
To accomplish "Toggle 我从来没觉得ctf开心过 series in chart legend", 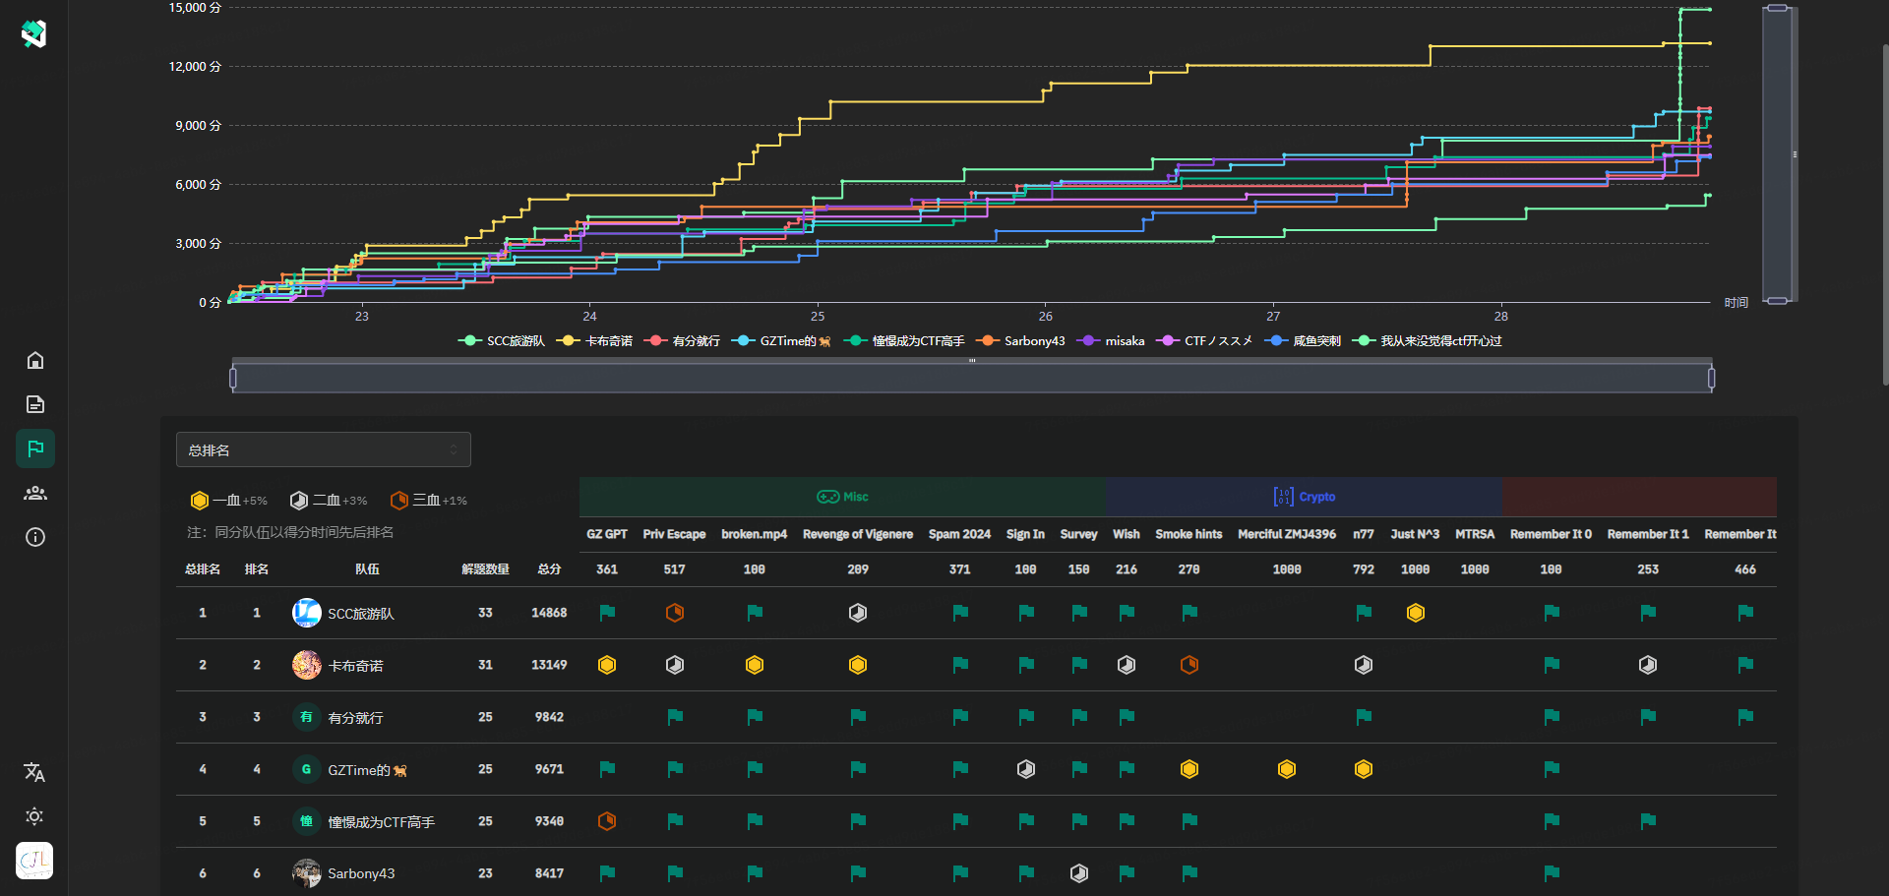I will [x=1428, y=341].
